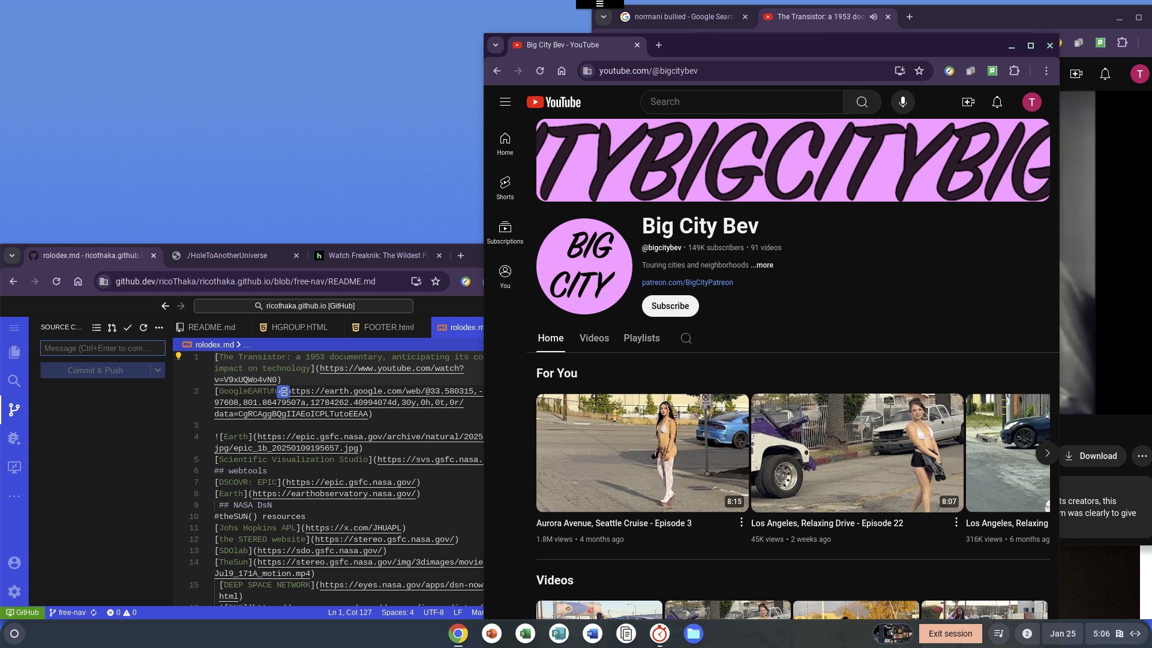Image resolution: width=1152 pixels, height=648 pixels.
Task: Refresh the Source Control panel
Action: pyautogui.click(x=143, y=328)
